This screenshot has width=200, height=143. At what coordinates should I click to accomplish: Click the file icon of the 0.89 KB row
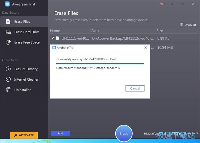tap(57, 38)
